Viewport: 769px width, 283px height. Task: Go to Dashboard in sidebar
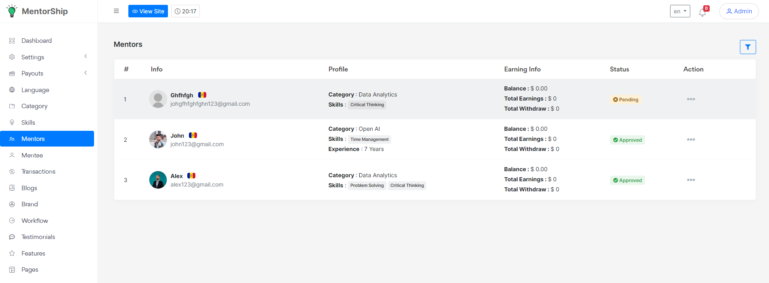(x=36, y=41)
